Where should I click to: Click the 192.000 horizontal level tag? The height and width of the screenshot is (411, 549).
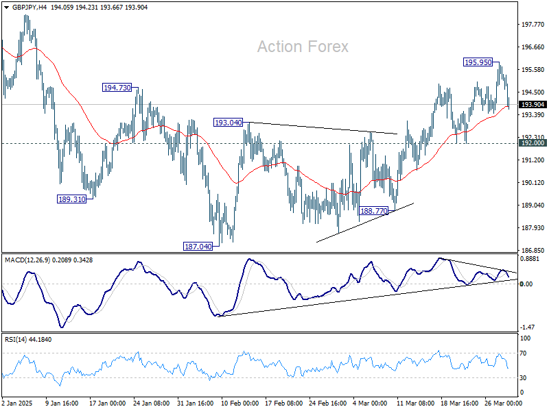[533, 143]
